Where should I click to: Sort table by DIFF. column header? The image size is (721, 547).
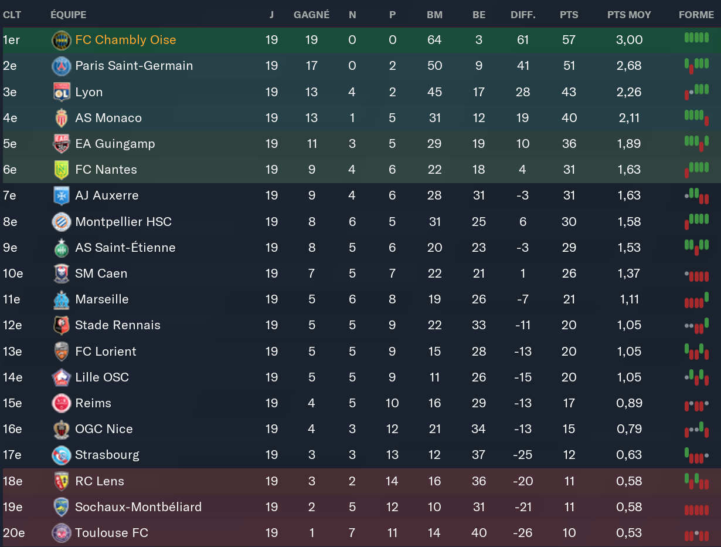(523, 15)
